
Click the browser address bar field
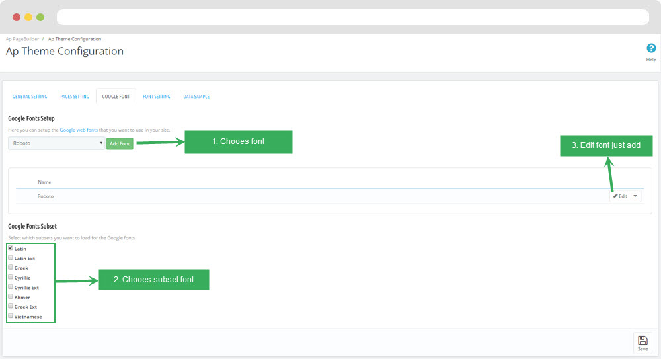click(352, 17)
